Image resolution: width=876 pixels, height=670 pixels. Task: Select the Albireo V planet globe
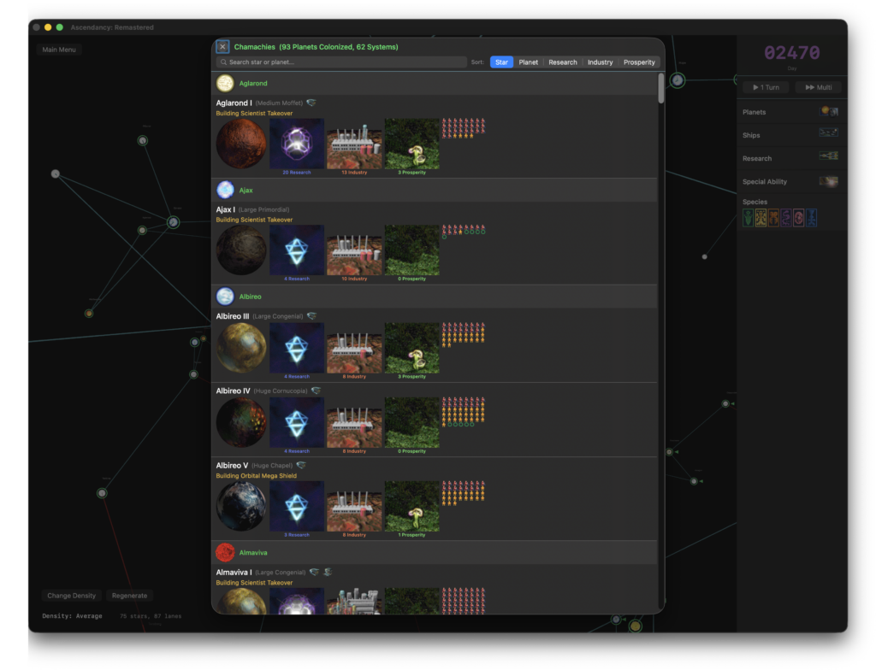(x=241, y=507)
